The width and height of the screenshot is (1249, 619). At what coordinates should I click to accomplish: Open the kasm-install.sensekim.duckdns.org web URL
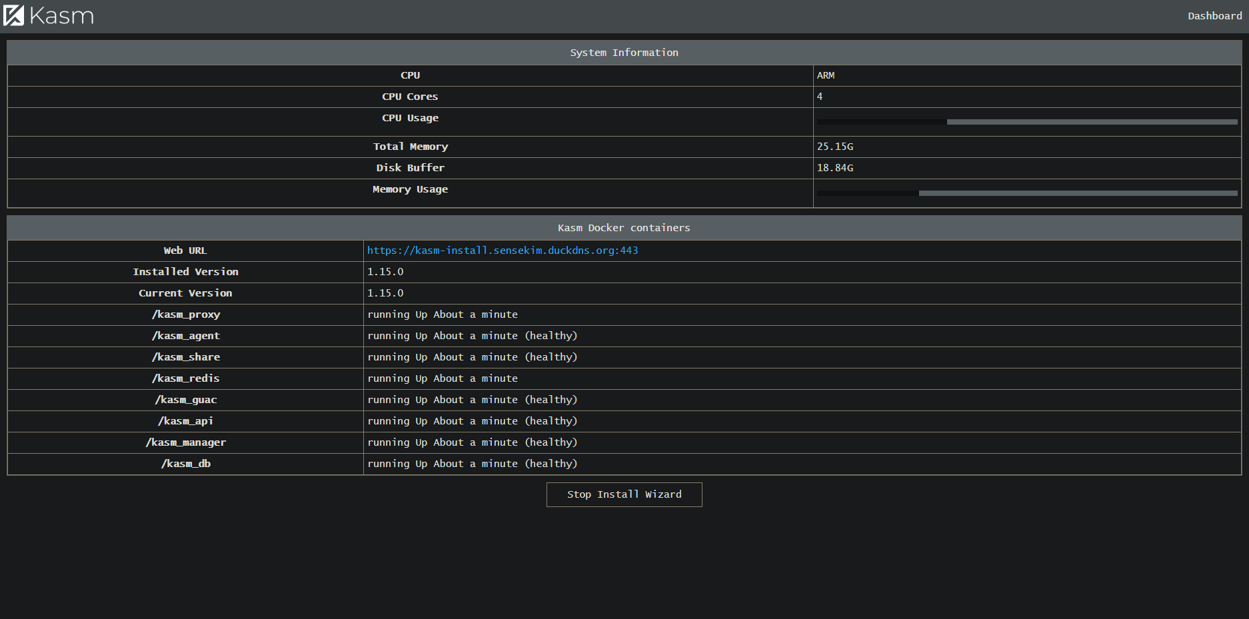pos(503,251)
